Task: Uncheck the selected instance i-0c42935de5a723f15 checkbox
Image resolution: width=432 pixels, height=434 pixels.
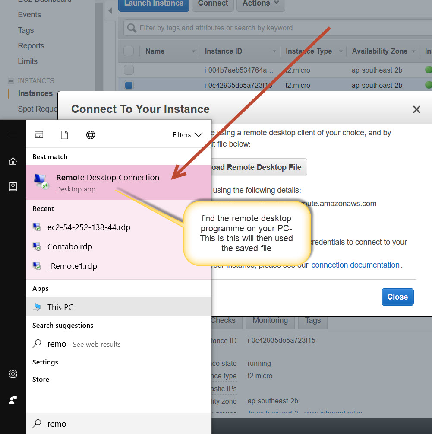Action: point(129,85)
